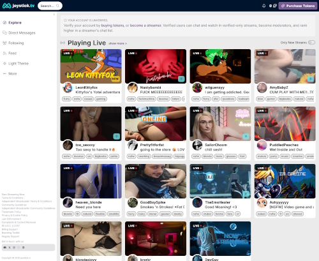Open the Discord social icon
319x261 pixels.
(x=5, y=248)
